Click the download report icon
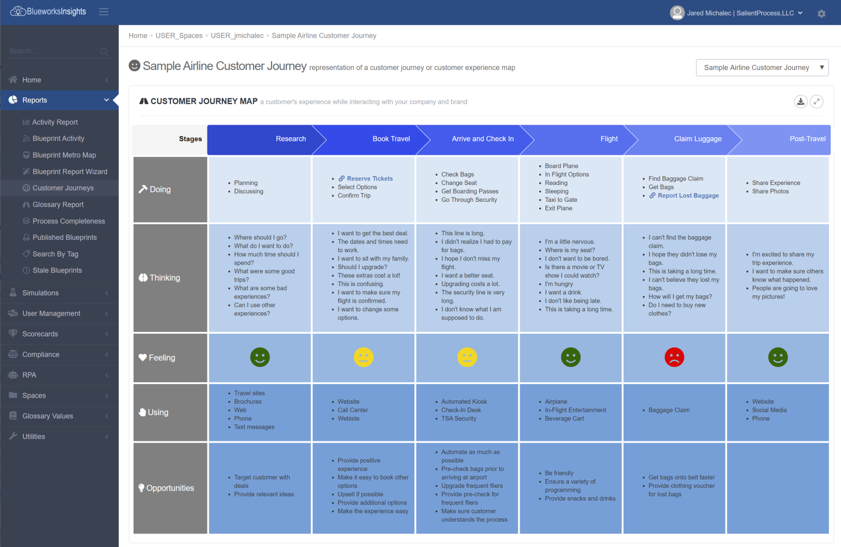The height and width of the screenshot is (547, 841). pyautogui.click(x=800, y=102)
